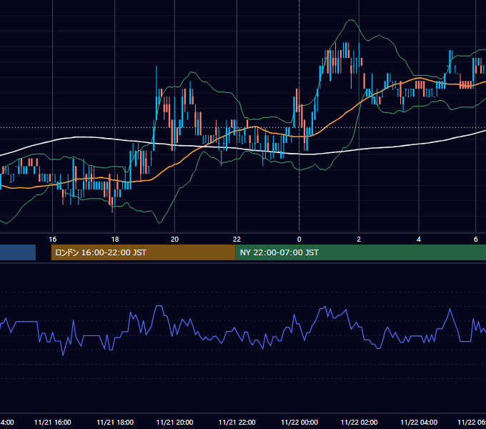
Task: Click the 11/21 20:00 date label
Action: (174, 423)
